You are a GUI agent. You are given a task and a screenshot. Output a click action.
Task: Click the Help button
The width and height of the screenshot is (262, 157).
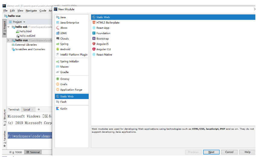[x=248, y=152]
